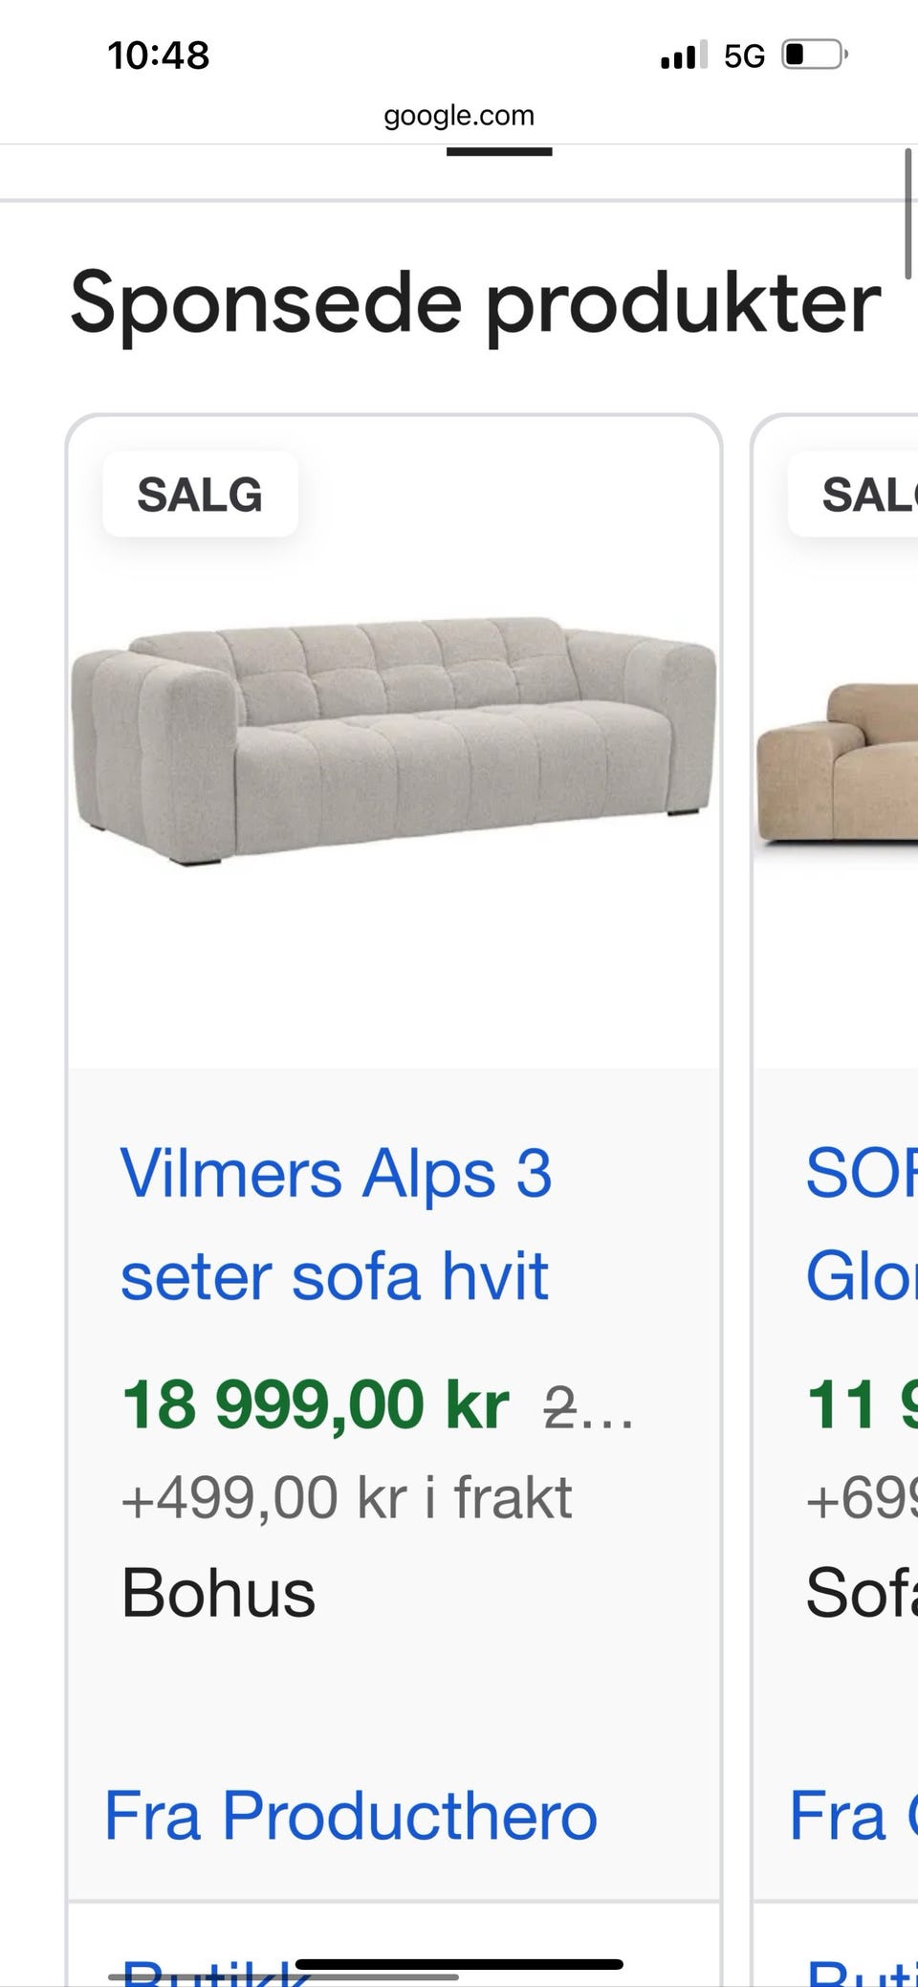Click the Sponsede produkter heading
This screenshot has height=1987, width=918.
point(475,302)
